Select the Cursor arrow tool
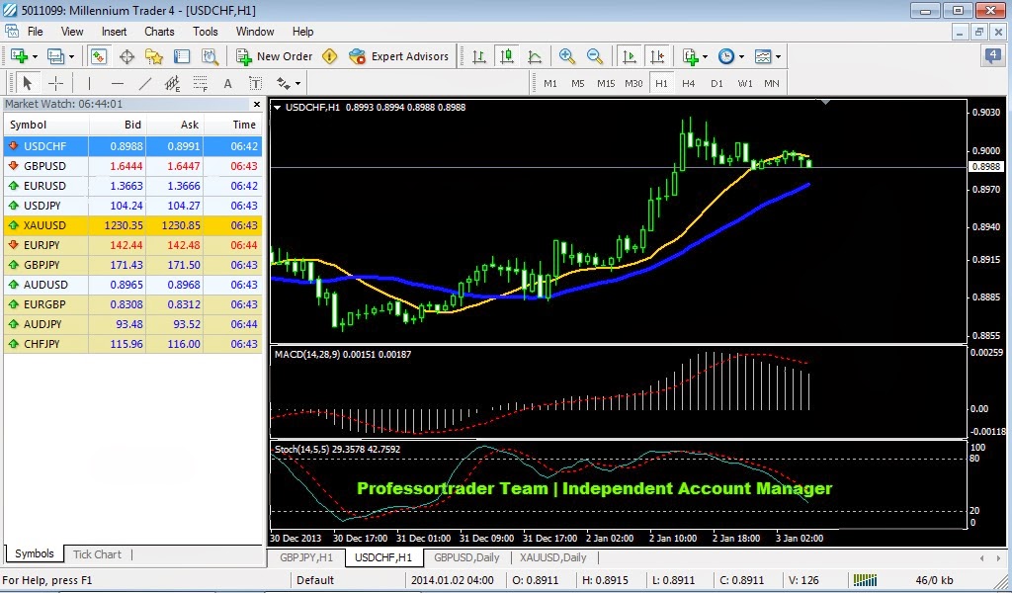Viewport: 1012px width, 593px height. click(27, 83)
